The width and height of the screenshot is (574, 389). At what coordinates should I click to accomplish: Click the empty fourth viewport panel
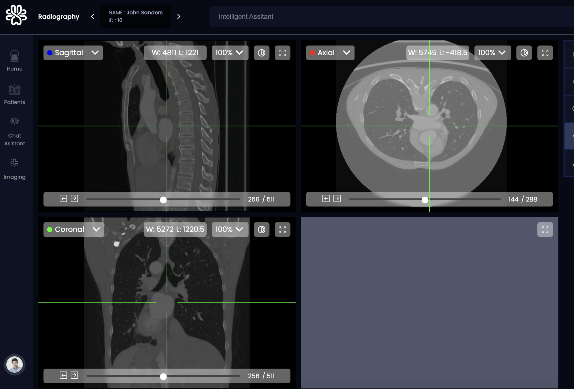click(429, 302)
